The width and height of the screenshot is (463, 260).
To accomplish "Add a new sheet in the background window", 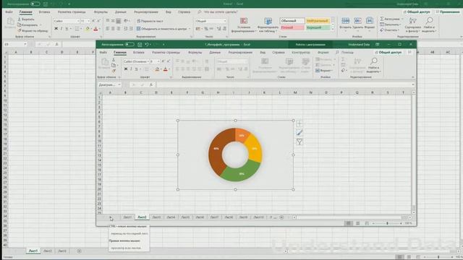I will [79, 251].
